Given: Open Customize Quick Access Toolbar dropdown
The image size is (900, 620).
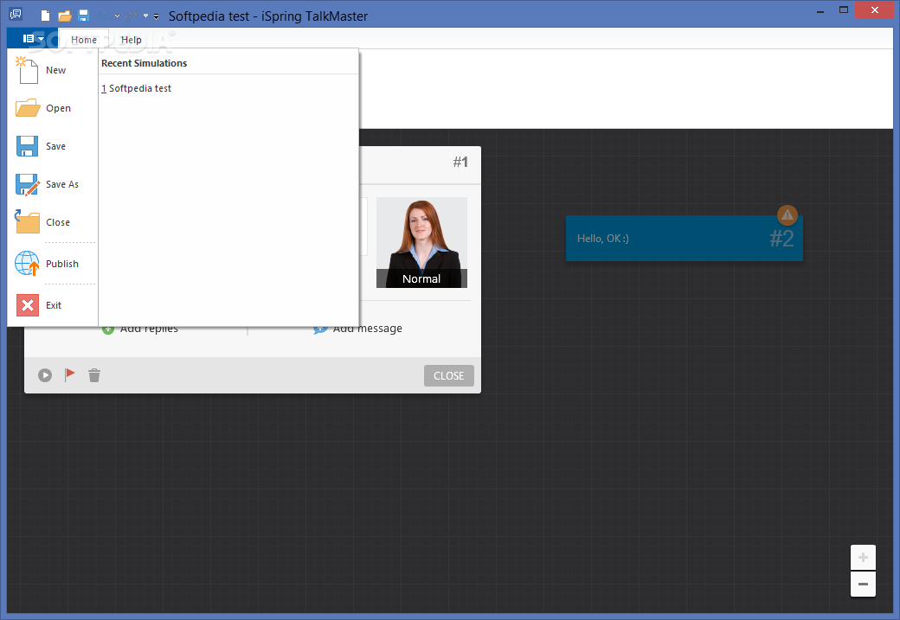Looking at the screenshot, I should tap(156, 16).
